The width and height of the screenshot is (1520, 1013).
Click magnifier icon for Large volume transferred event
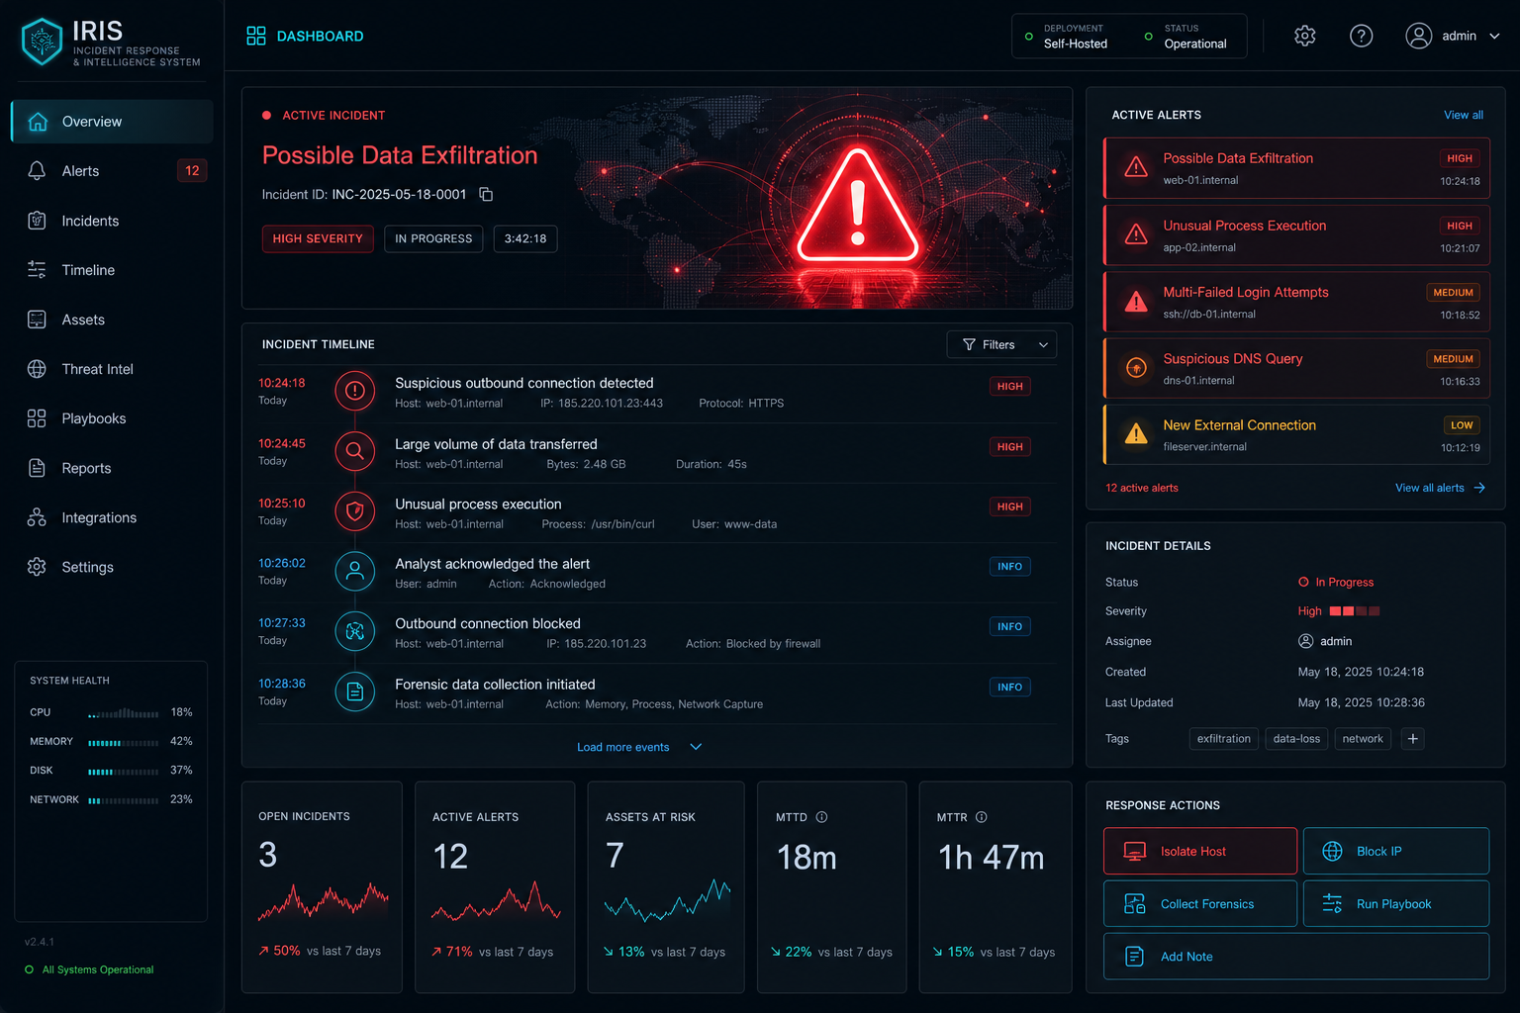coord(355,451)
